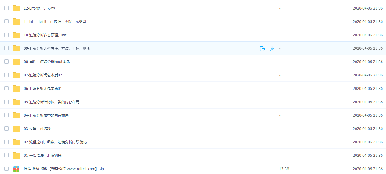Screen dimensions: 386x174
Task: Tick checkbox for 10-汇编分析多态原理、init
Action: tap(7, 35)
